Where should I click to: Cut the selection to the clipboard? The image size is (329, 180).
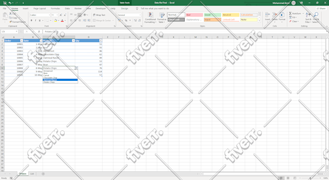click(13, 14)
